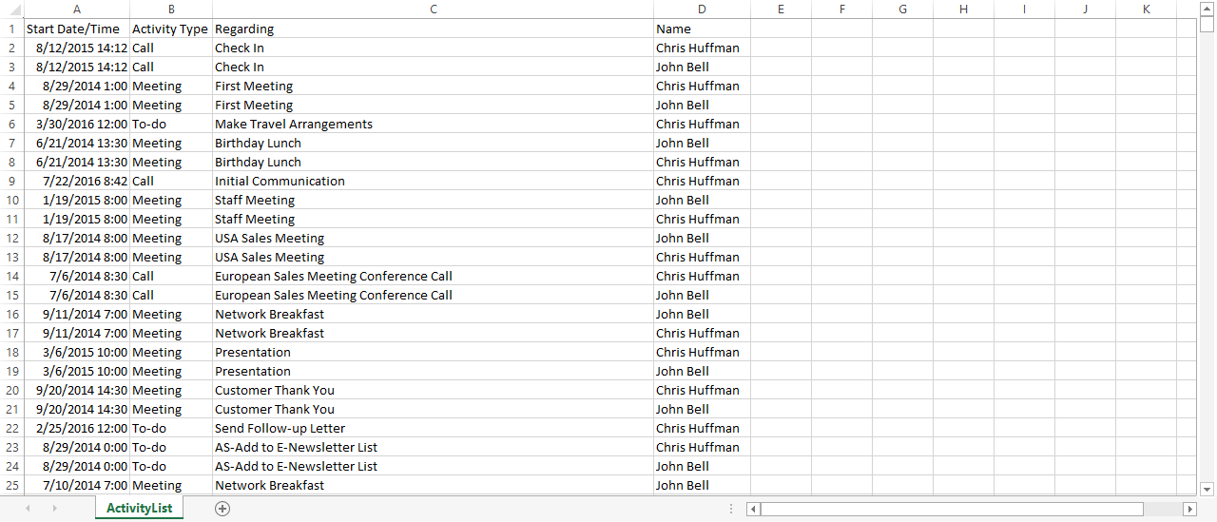Select column C header
1217x522 pixels.
434,10
